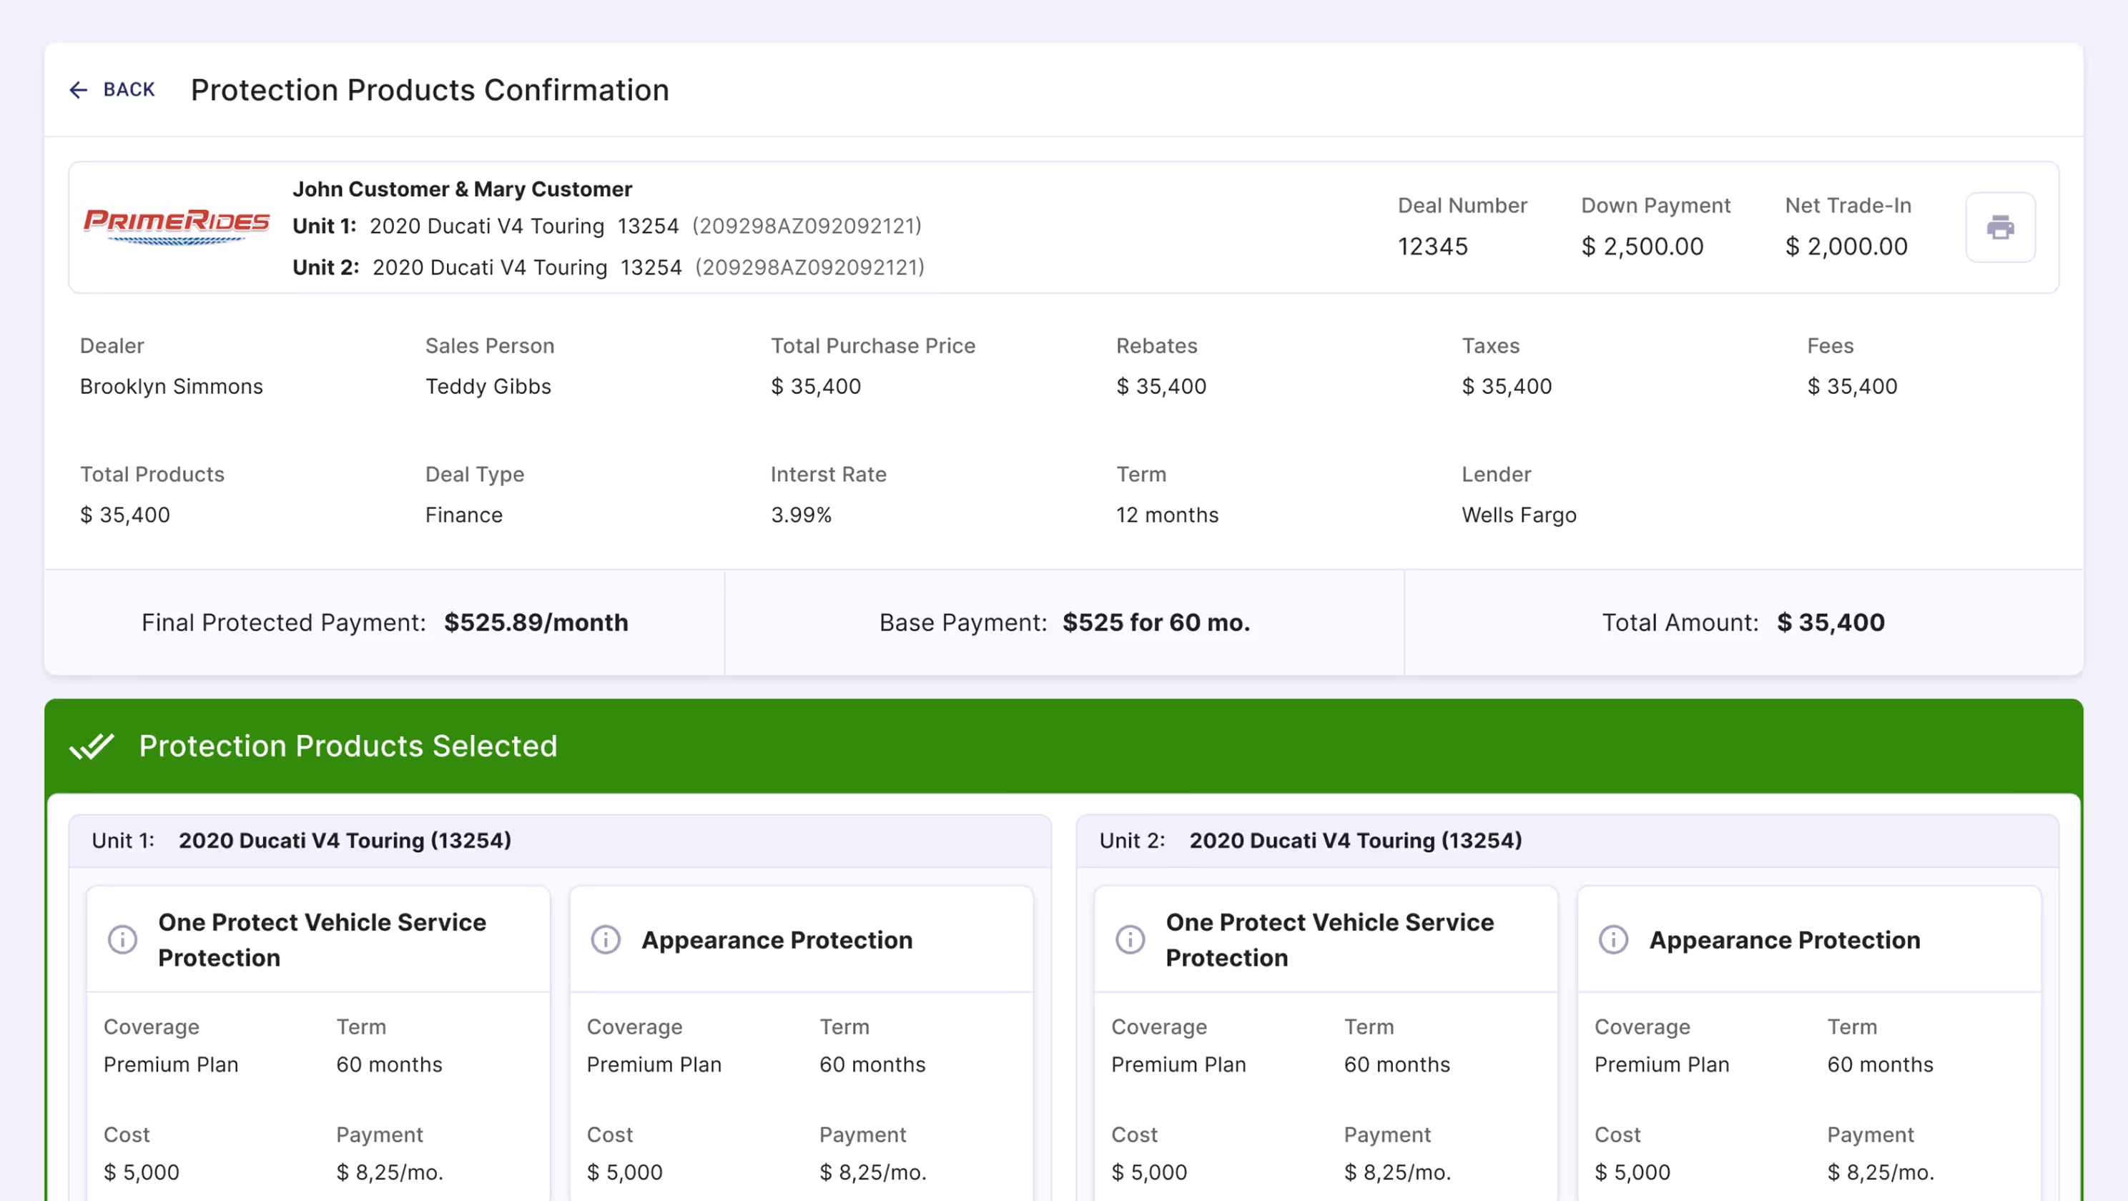Screen dimensions: 2128x1201
Task: Click the Unit 2 Appearance Protection title
Action: (1784, 939)
